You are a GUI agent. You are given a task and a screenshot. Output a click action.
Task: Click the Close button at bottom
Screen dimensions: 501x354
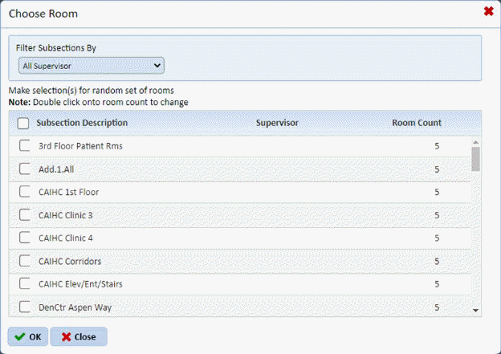click(x=78, y=337)
